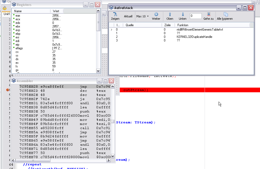Move down with the Unten arrow

(182, 15)
